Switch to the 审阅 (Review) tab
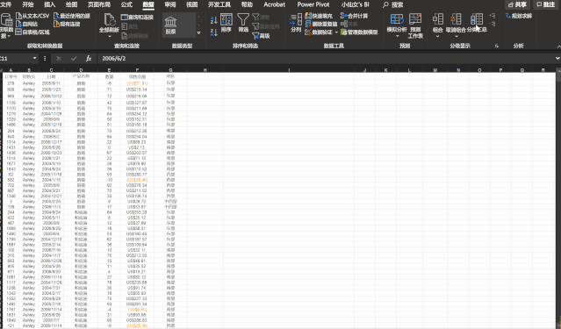561x329 pixels. click(x=170, y=4)
